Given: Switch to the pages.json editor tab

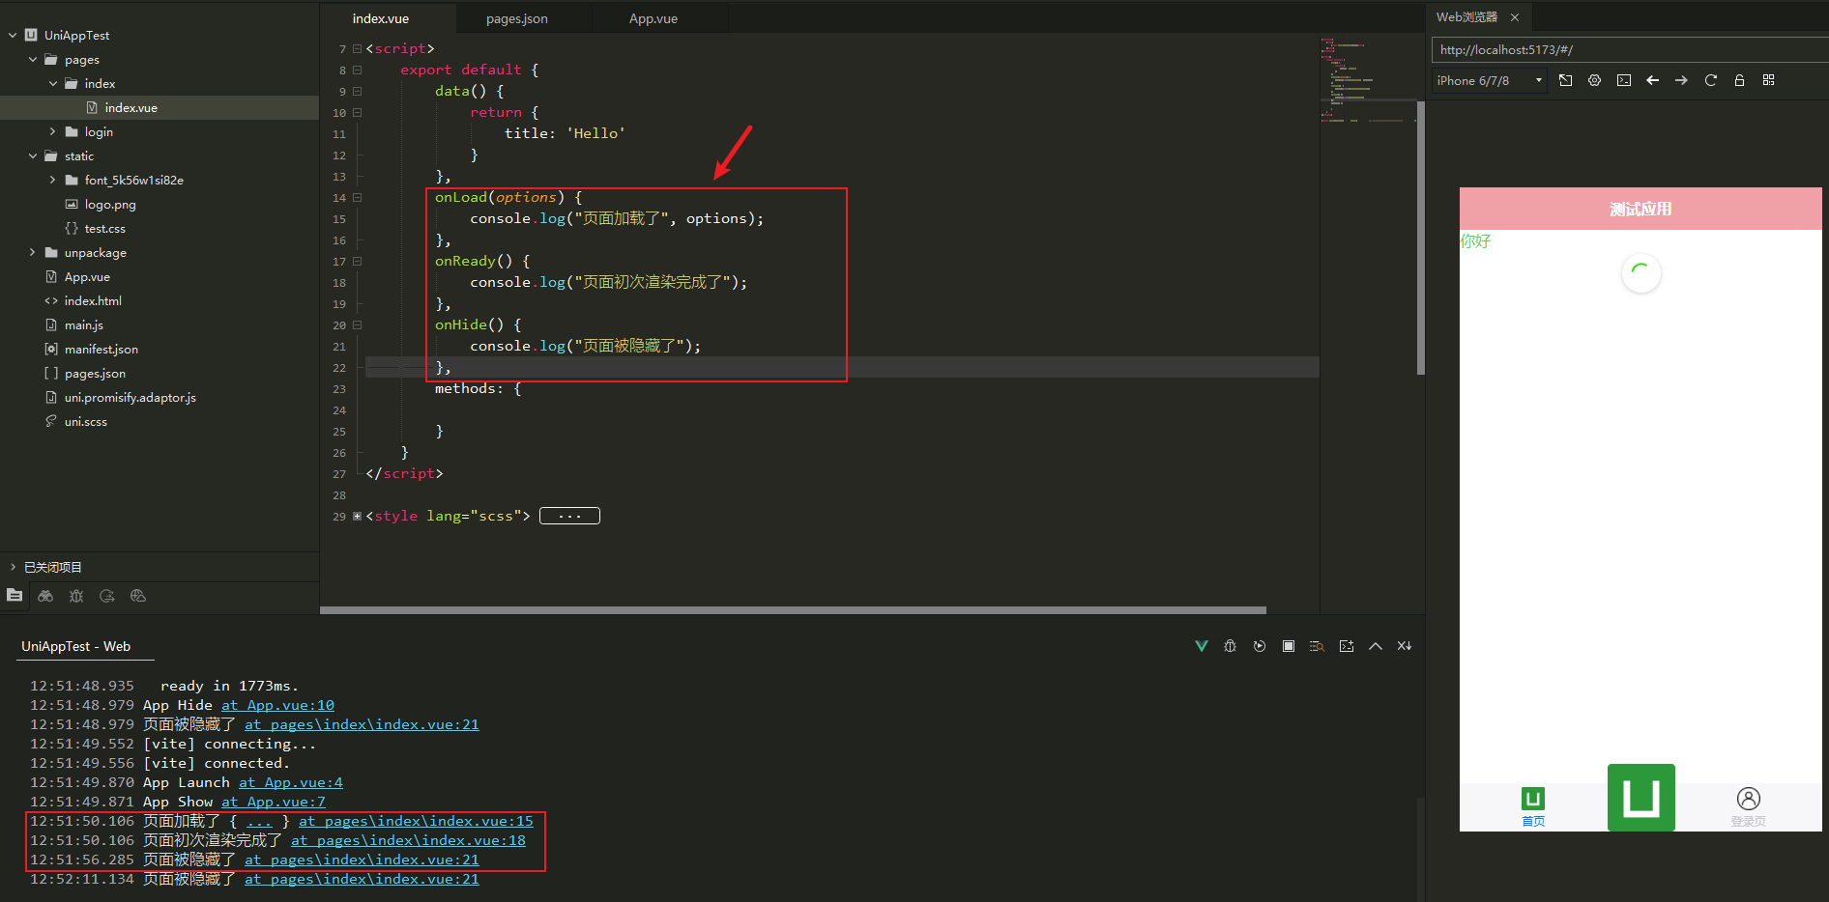Looking at the screenshot, I should click(x=516, y=18).
